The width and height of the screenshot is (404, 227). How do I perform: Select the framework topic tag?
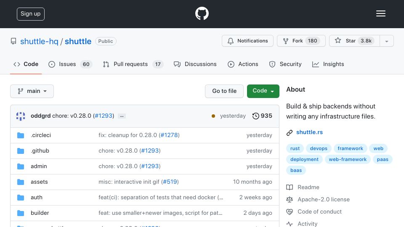350,148
